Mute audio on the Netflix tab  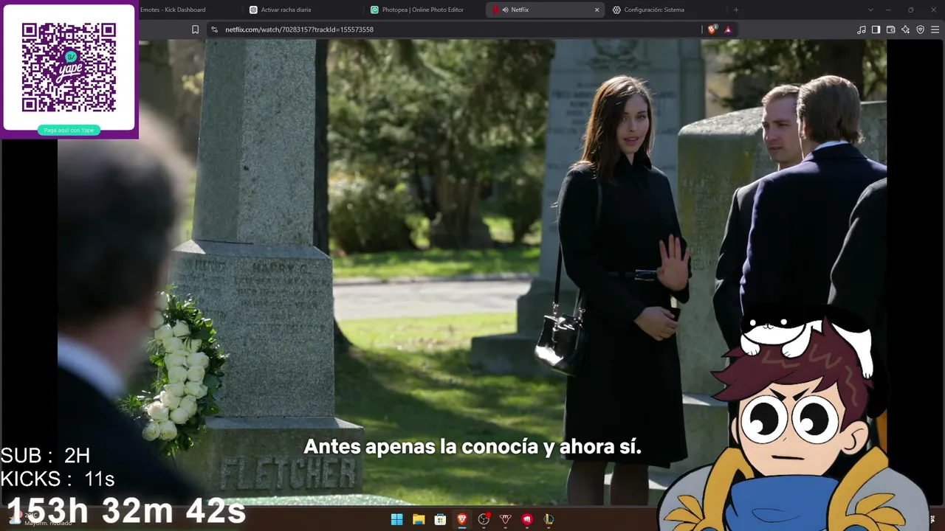506,10
